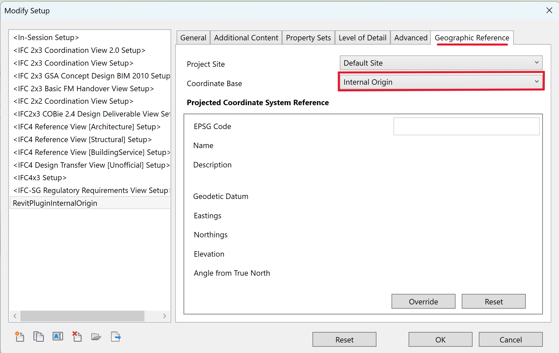Select <IFC4 Design Transfer View [Unofficial] Setup>
This screenshot has width=559, height=353.
[x=90, y=165]
